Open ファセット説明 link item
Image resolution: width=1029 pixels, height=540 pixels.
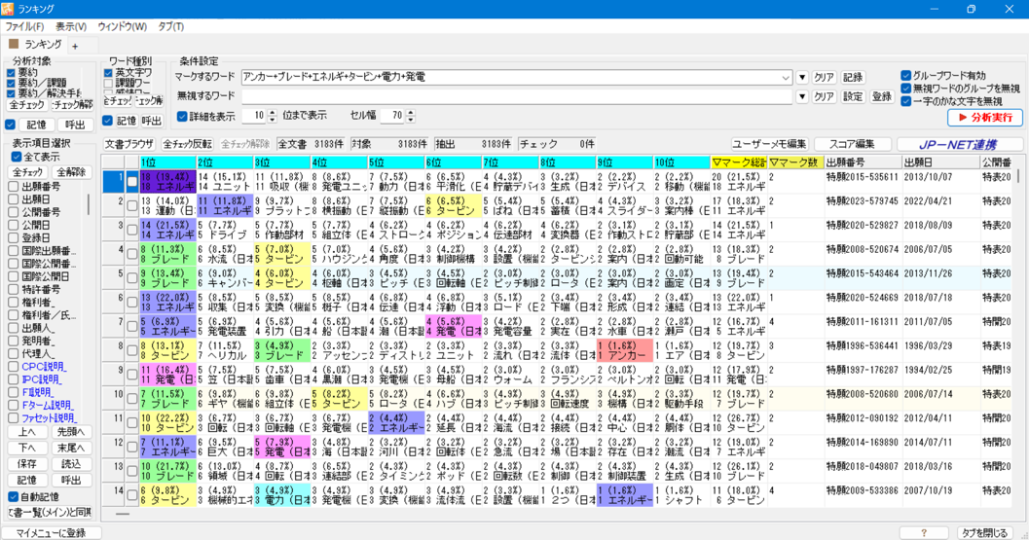(x=49, y=418)
